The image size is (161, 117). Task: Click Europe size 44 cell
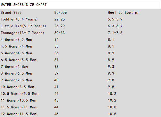pos(56,107)
